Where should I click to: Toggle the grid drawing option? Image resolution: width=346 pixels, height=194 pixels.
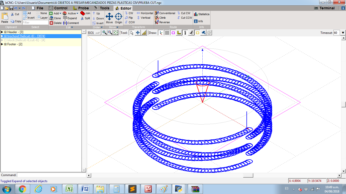click(x=167, y=33)
